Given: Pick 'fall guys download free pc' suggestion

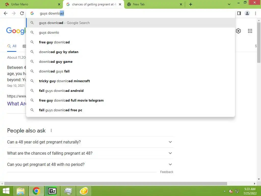Looking at the screenshot, I should 130,110.
